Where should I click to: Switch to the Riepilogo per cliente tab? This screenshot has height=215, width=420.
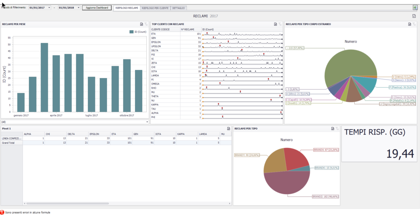click(x=155, y=8)
